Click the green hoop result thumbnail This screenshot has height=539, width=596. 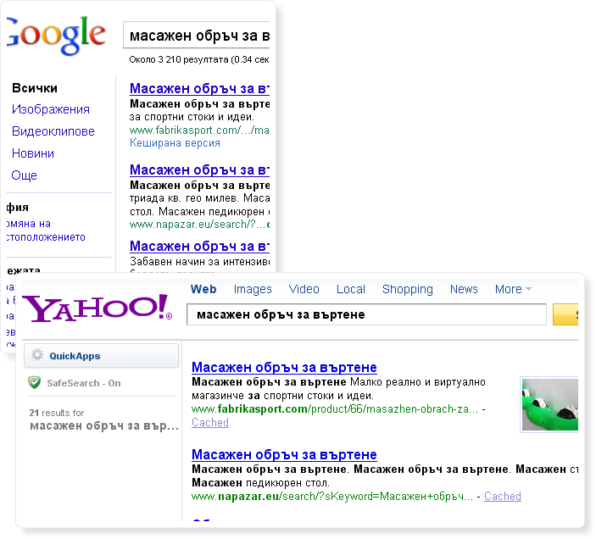pyautogui.click(x=549, y=404)
